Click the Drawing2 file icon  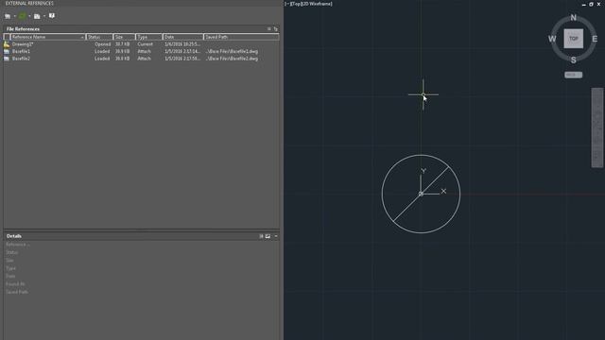click(x=7, y=44)
